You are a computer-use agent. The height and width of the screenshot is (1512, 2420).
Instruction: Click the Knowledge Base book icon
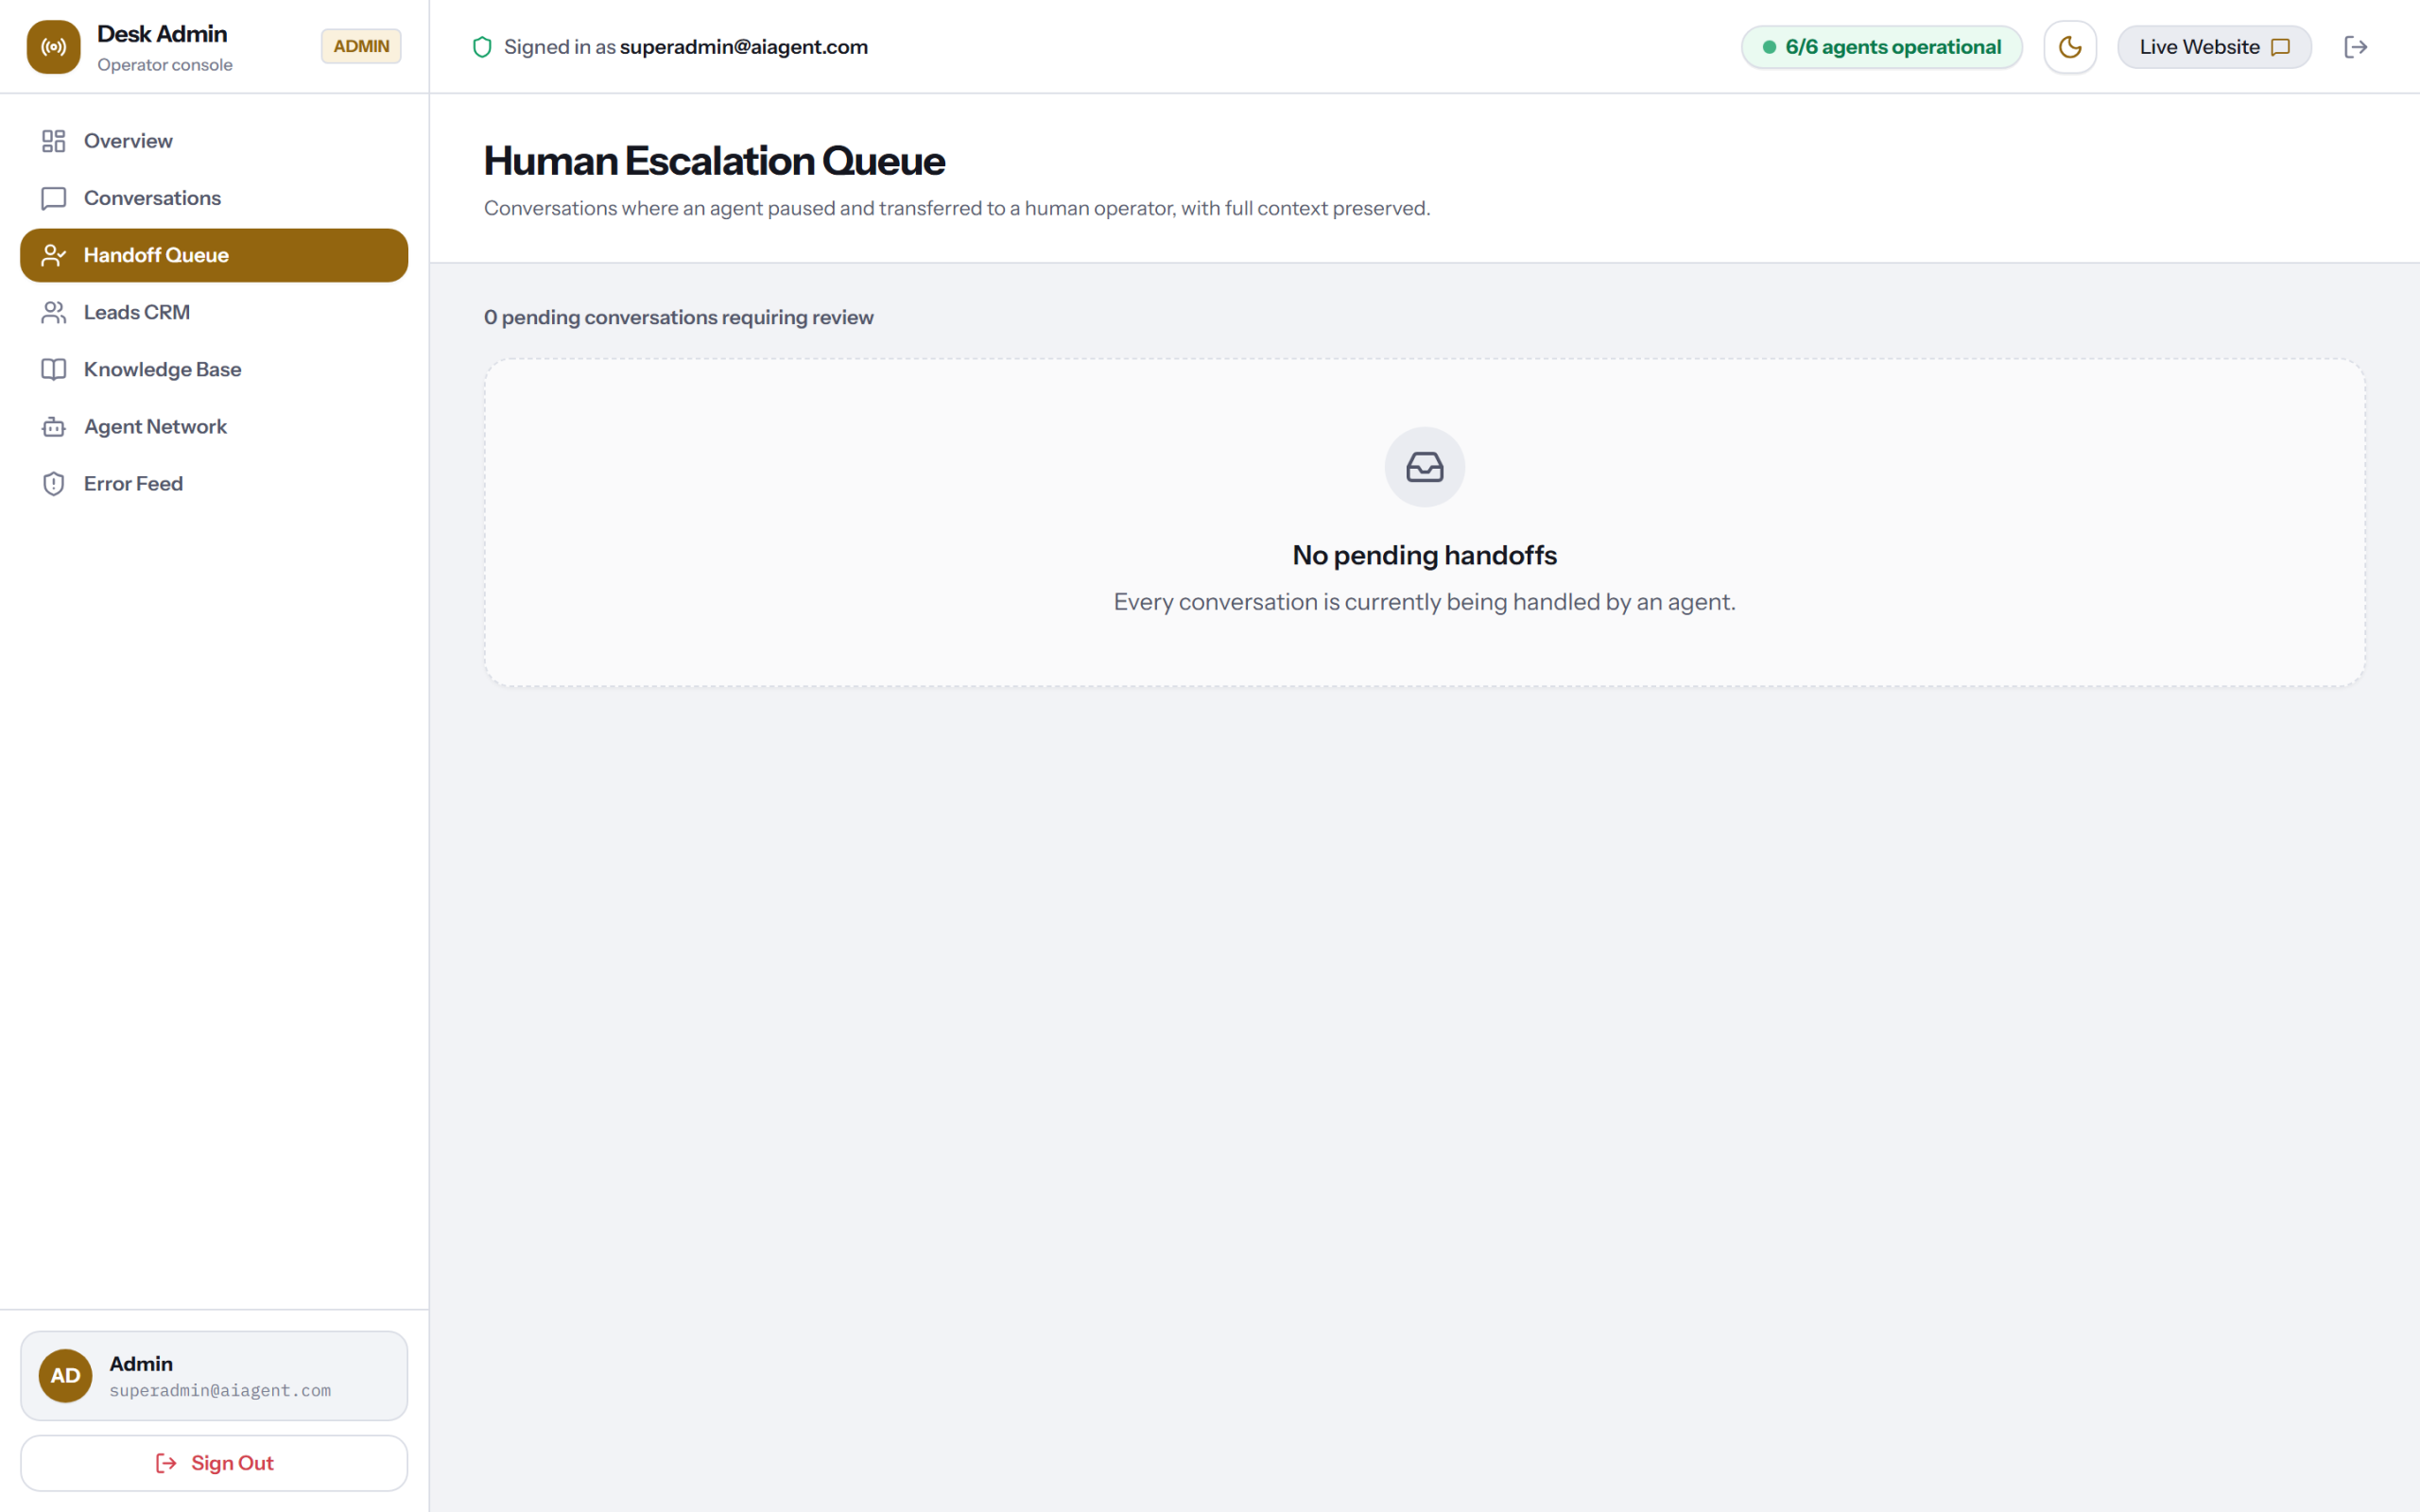[54, 369]
